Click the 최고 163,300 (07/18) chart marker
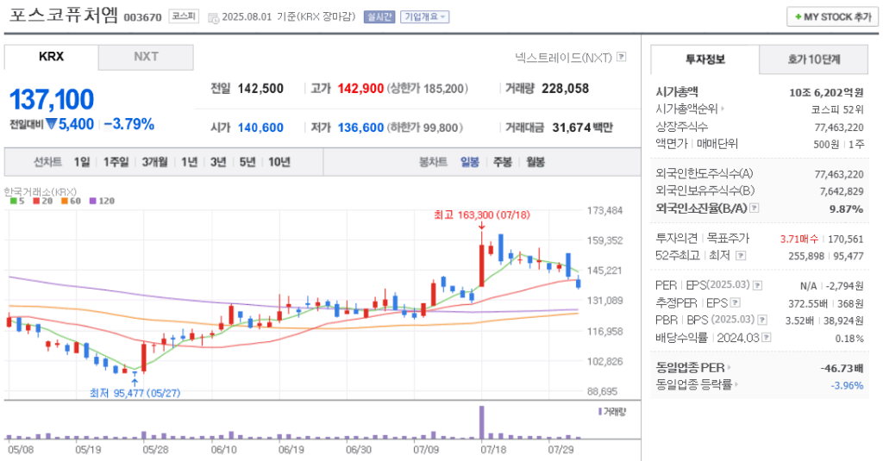Screen dimensions: 883x461 pyautogui.click(x=482, y=215)
